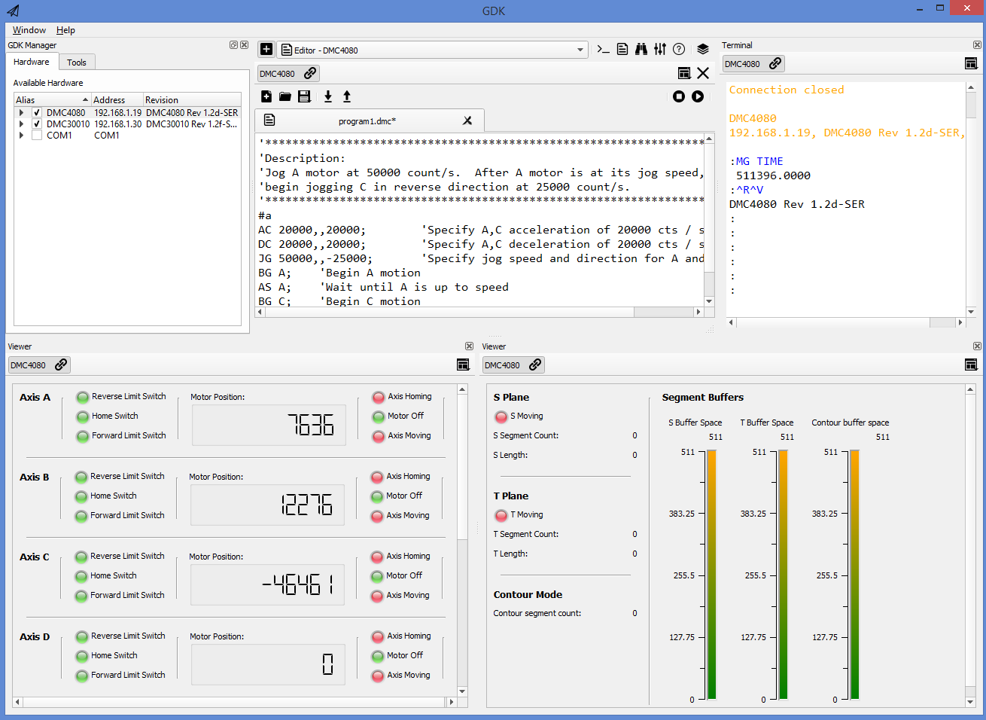Viewport: 986px width, 720px height.
Task: Click the DMC4080 connection button in Terminal
Action: coord(753,64)
